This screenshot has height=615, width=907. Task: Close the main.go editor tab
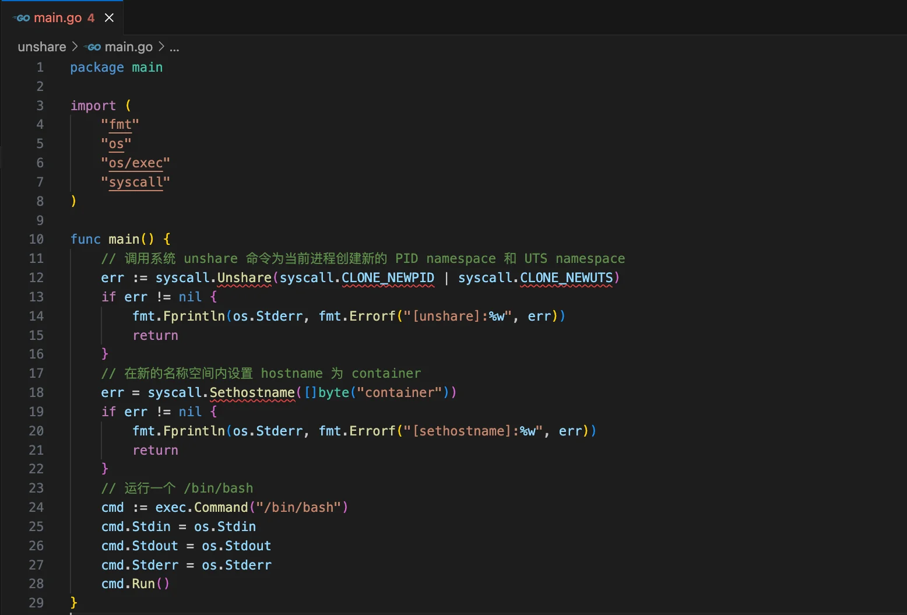(x=109, y=17)
